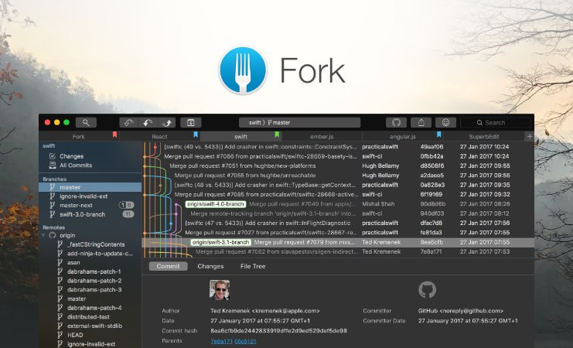Select the origin remote entry
Screen dimensions: 573x348
point(67,235)
